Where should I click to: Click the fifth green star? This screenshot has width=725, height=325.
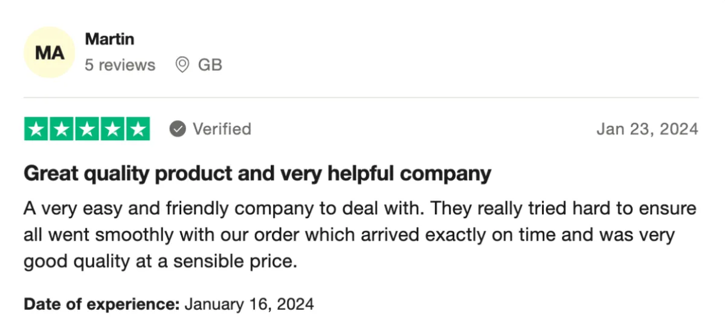pyautogui.click(x=138, y=129)
